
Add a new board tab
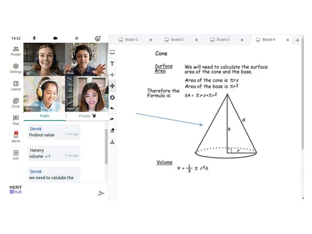coord(298,40)
